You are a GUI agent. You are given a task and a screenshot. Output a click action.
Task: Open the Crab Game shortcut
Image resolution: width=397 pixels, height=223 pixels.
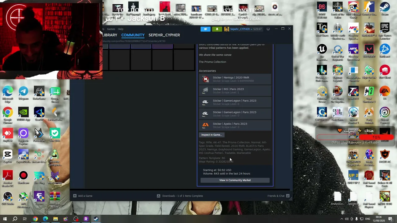[338, 114]
